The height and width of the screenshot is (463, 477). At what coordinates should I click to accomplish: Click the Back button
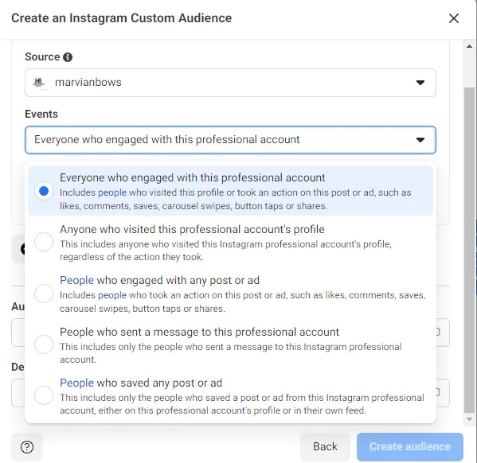[x=325, y=447]
